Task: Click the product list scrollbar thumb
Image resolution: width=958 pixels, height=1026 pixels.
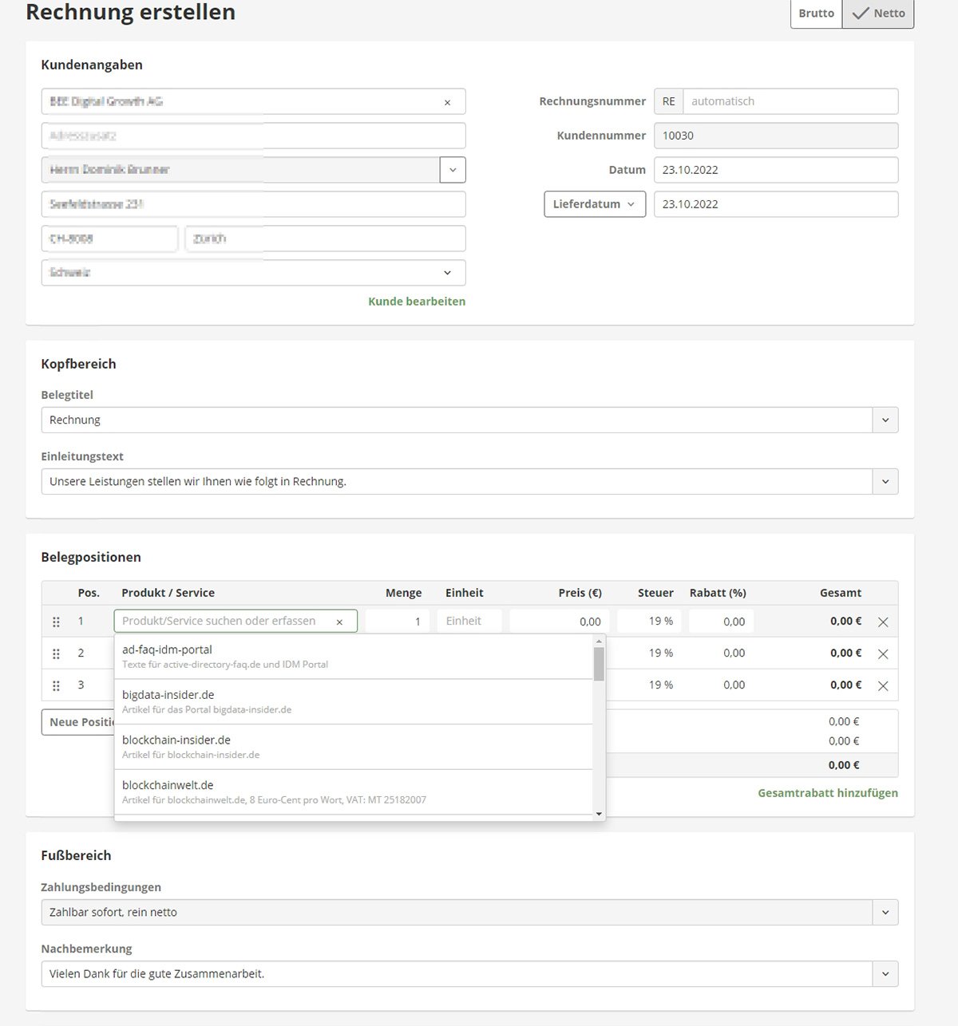Action: [x=599, y=664]
